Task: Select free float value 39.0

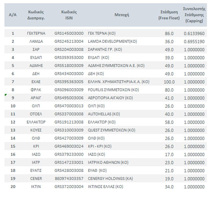Action: pos(169,58)
